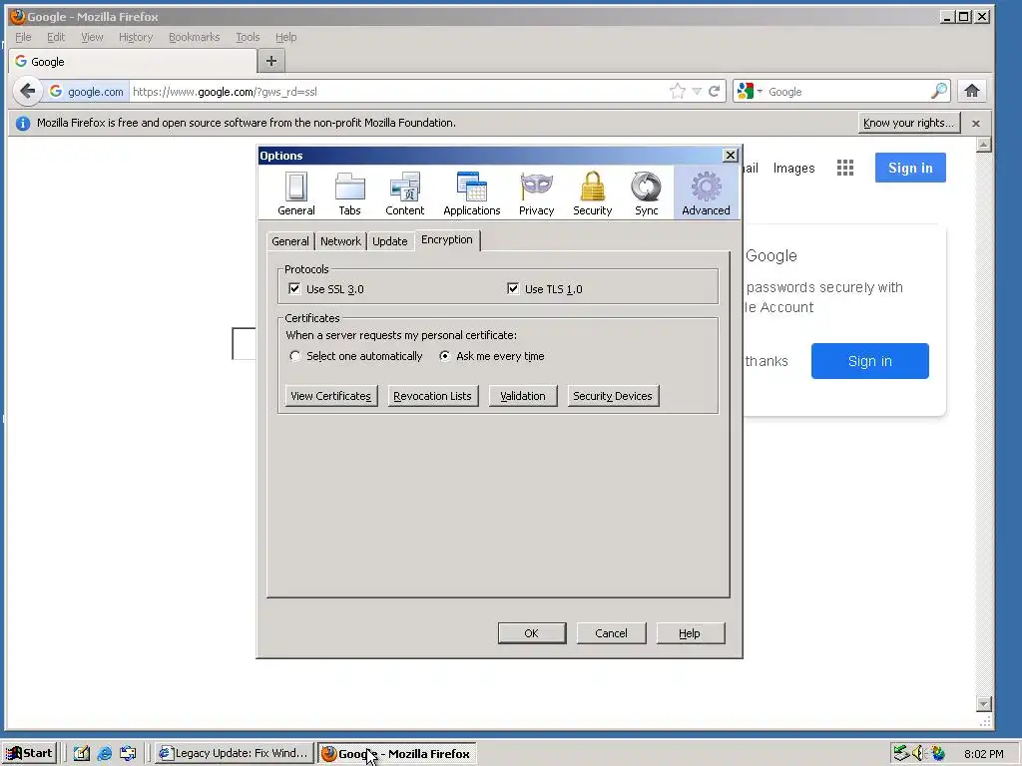The width and height of the screenshot is (1022, 766).
Task: Open the View menu
Action: pyautogui.click(x=92, y=37)
